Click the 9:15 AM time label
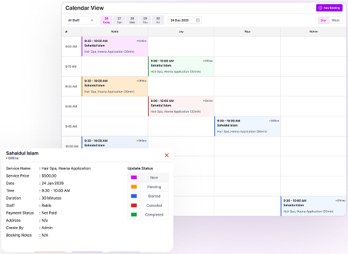This screenshot has height=254, width=348. click(71, 66)
